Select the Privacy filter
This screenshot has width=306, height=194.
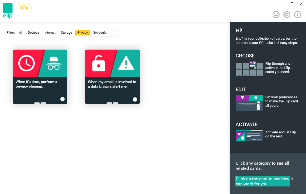(x=82, y=33)
